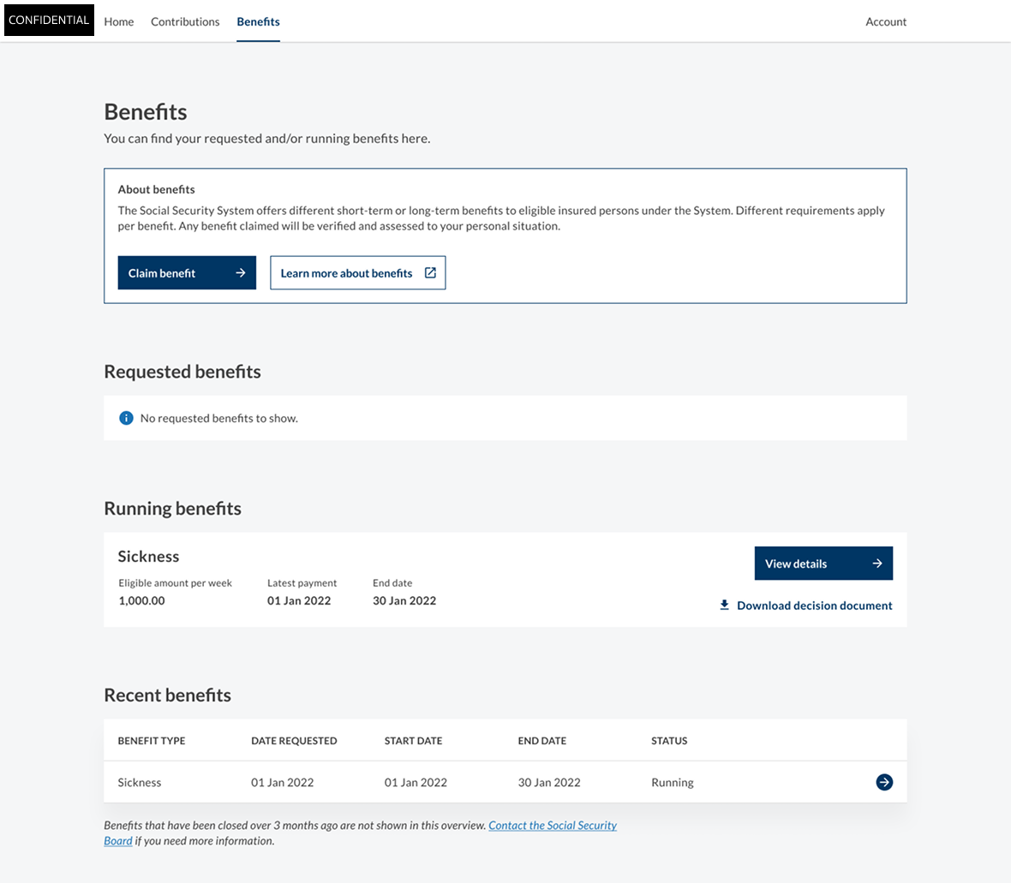This screenshot has height=883, width=1011.
Task: Click the arrow icon on View details
Action: 877,564
